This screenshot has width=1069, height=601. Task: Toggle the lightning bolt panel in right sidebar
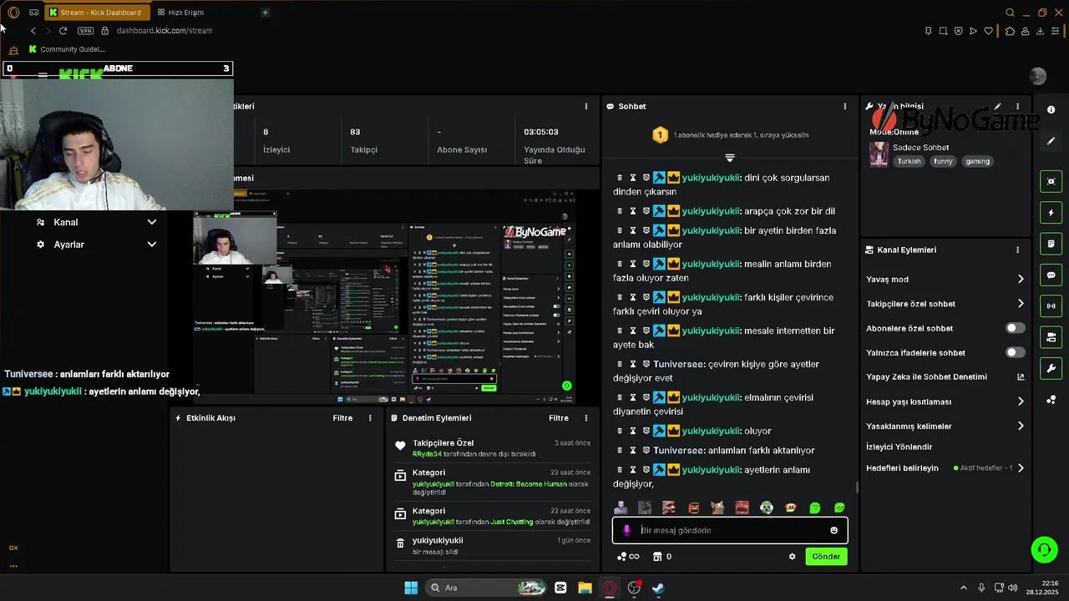pos(1051,213)
